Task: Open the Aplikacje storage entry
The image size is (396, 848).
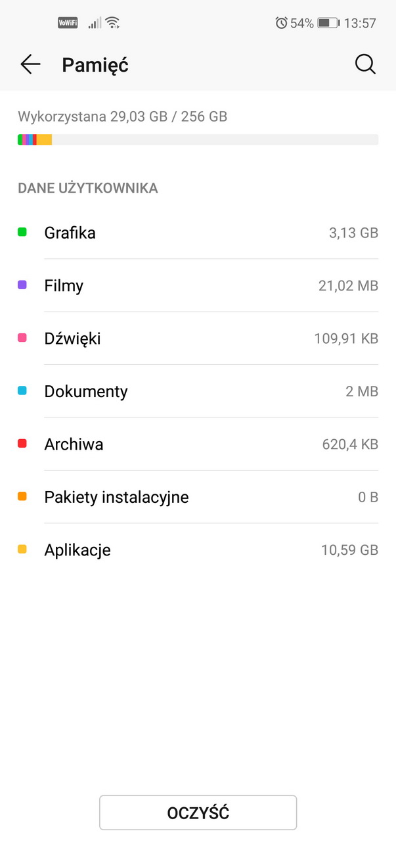Action: click(x=198, y=550)
